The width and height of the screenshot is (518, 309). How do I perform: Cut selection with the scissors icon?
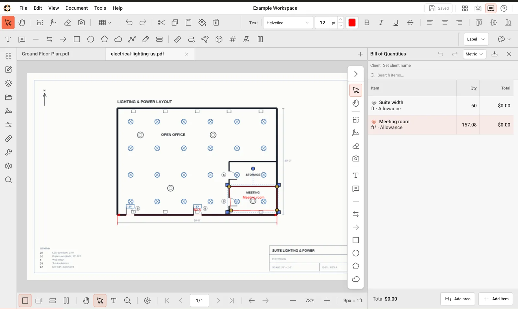[161, 23]
